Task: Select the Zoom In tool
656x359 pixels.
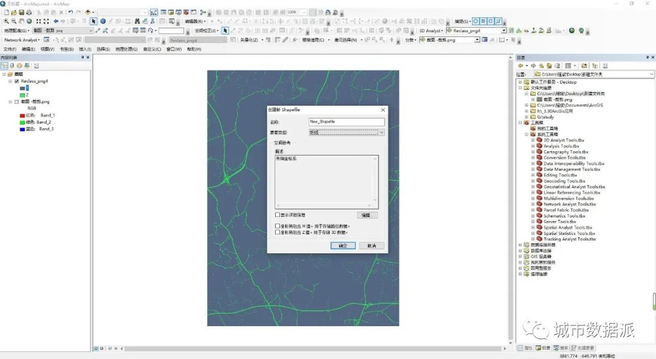Action: (x=6, y=21)
